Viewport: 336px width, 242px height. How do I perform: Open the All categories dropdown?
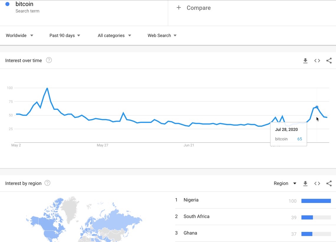coord(114,35)
